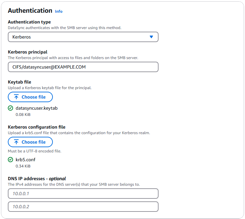Focus the first DNS IP field 10.0.0.1
The height and width of the screenshot is (219, 245).
[83, 194]
